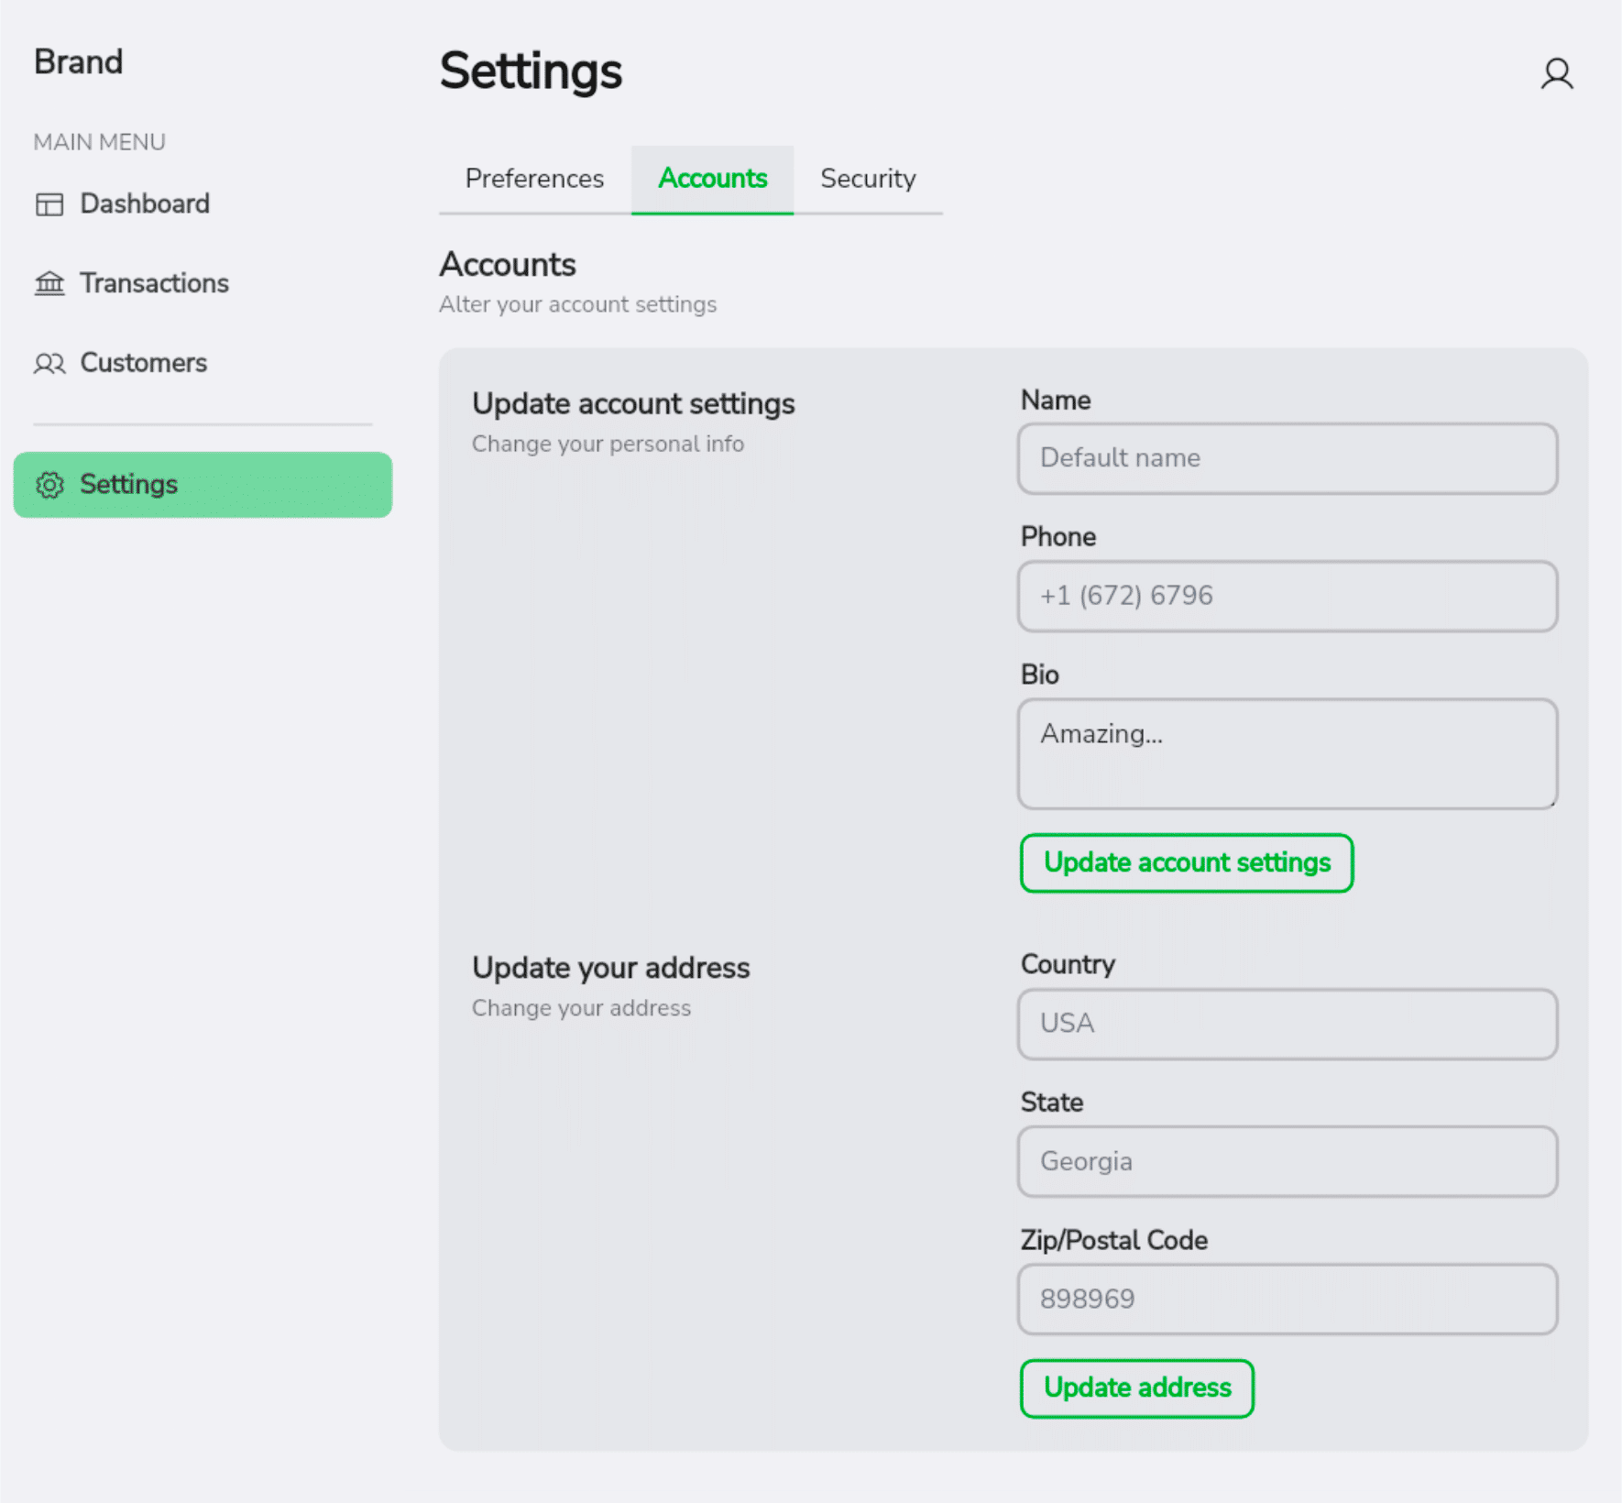Click the Settings gear icon
The width and height of the screenshot is (1622, 1503).
[49, 485]
